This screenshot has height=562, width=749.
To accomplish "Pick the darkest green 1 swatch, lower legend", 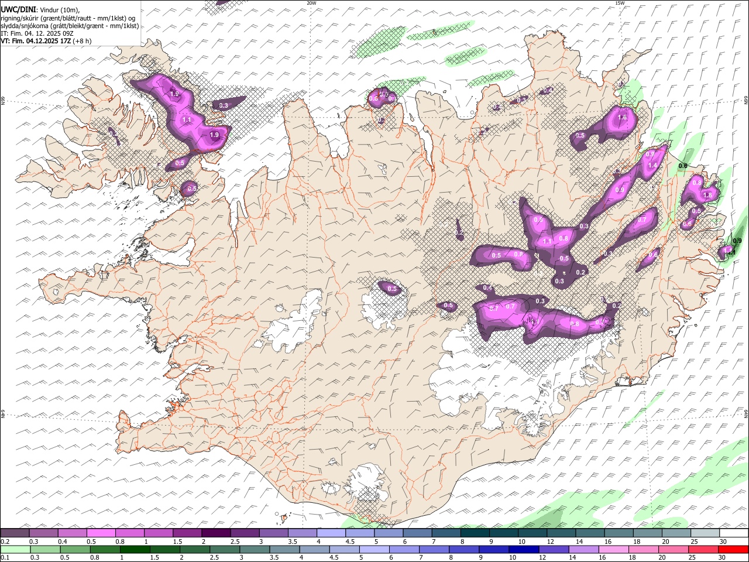I will point(135,549).
